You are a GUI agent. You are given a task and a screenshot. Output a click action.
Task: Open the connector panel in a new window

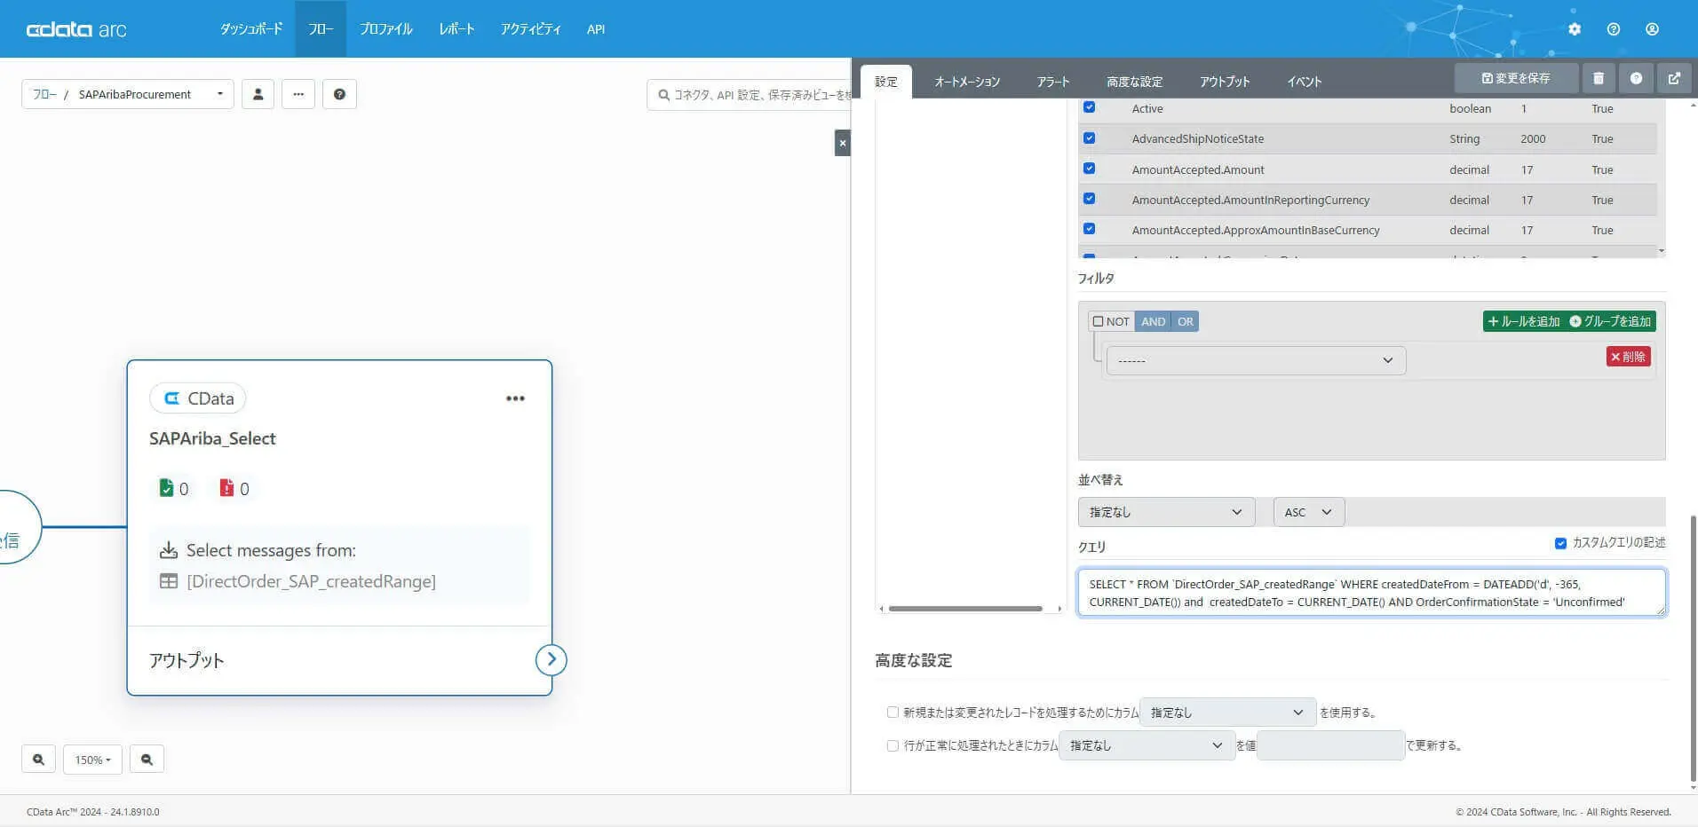coord(1674,78)
